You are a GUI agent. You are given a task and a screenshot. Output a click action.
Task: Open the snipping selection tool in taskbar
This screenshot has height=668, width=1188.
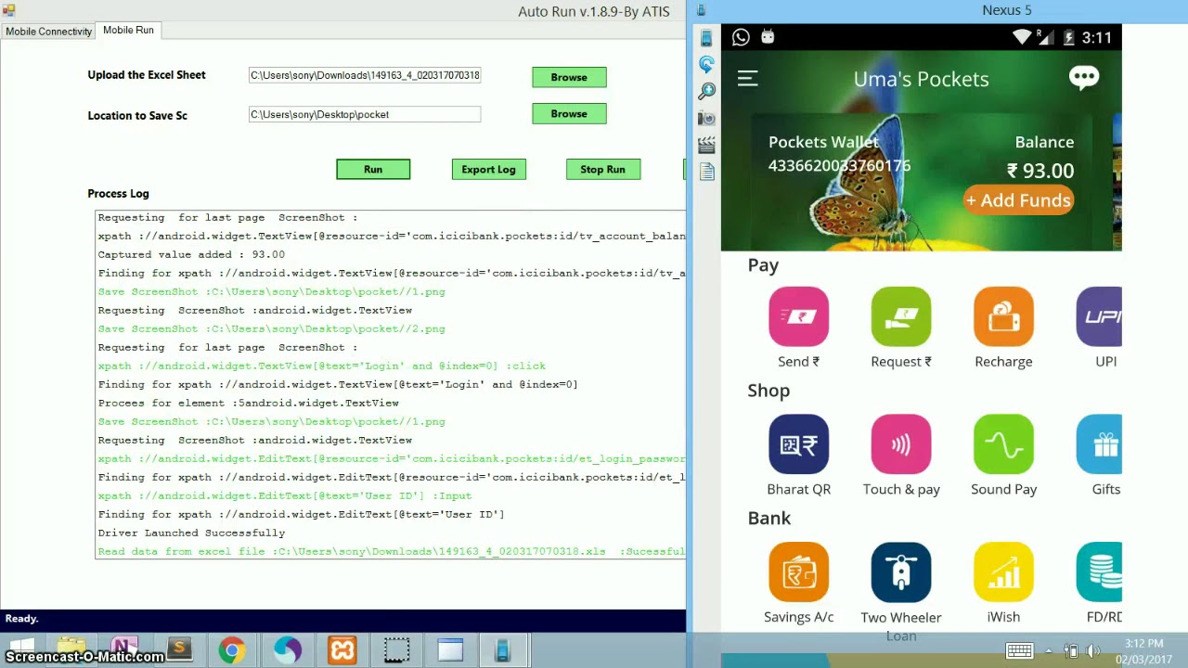click(x=396, y=650)
